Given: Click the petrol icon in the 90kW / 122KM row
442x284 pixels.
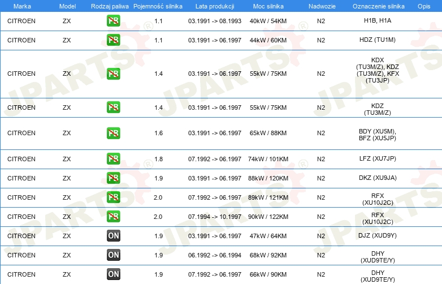Looking at the screenshot, I should point(113,217).
